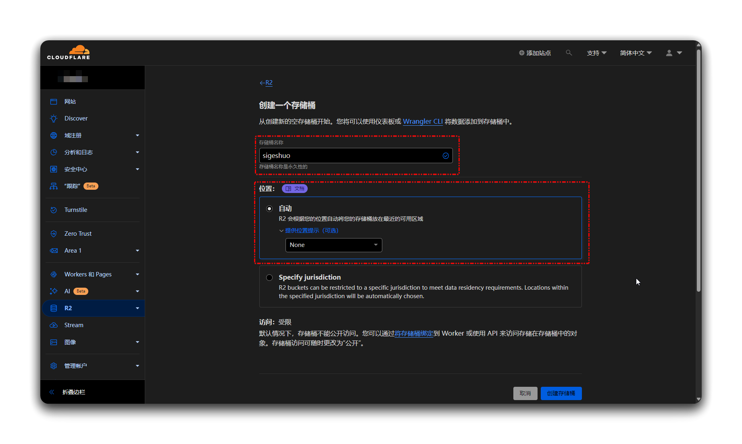
Task: Expand the AI menu arrow
Action: 138,291
